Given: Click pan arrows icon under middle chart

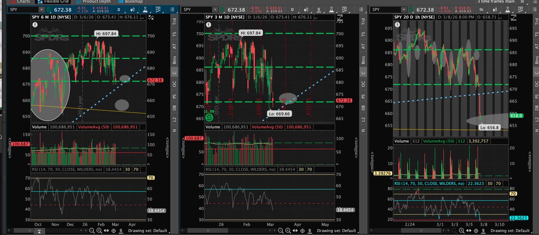Looking at the screenshot, I should click(x=295, y=231).
